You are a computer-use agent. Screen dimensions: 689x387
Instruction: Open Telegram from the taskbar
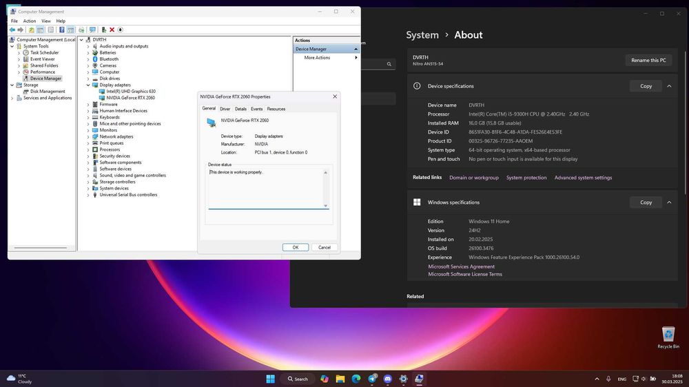(x=372, y=379)
